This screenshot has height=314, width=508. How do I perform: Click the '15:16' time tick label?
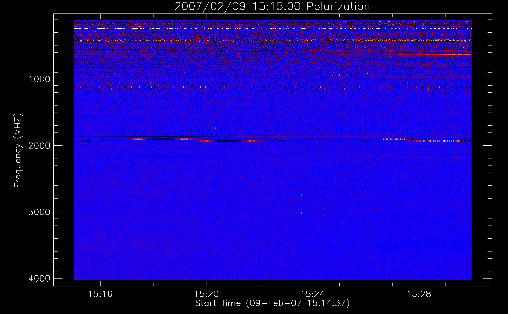pyautogui.click(x=100, y=294)
